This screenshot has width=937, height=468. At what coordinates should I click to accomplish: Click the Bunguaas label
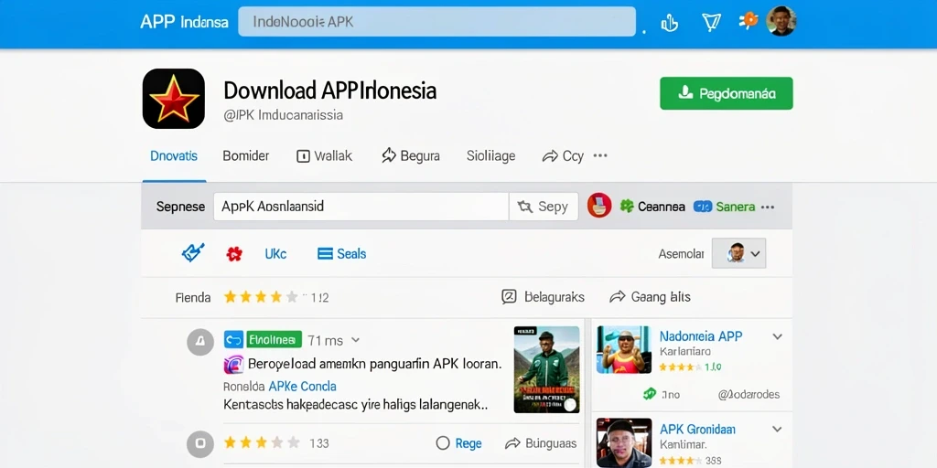coord(551,443)
